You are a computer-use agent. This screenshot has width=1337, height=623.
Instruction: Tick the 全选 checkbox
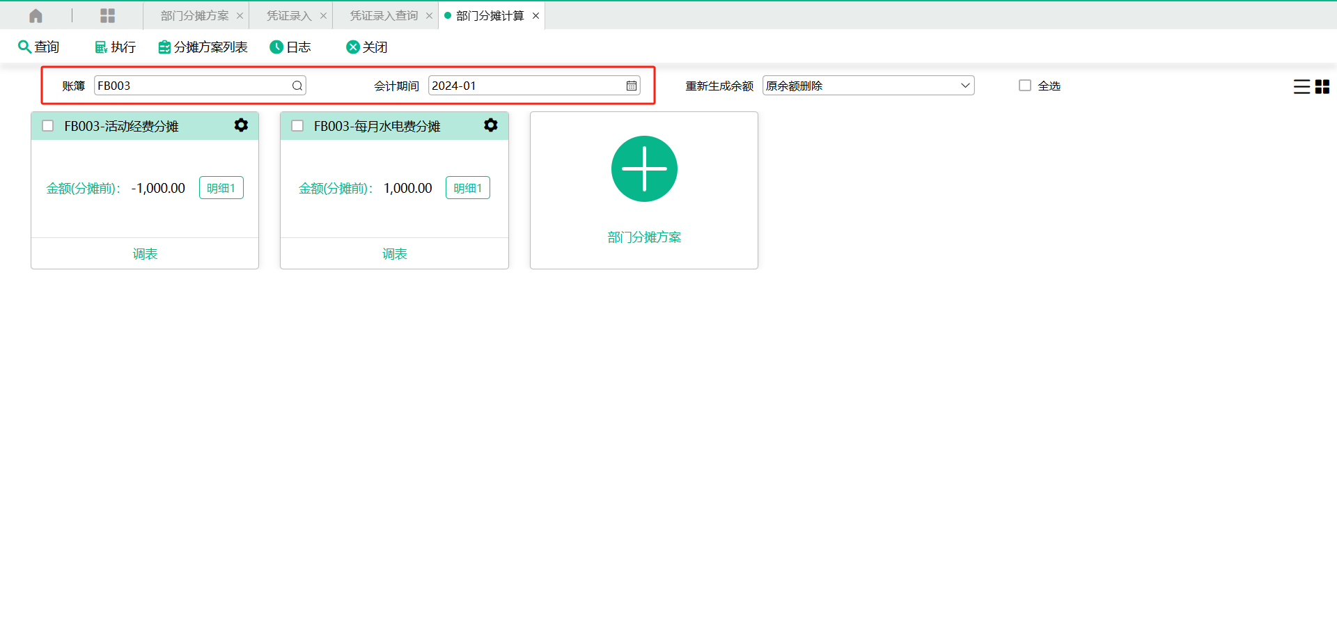(1025, 85)
